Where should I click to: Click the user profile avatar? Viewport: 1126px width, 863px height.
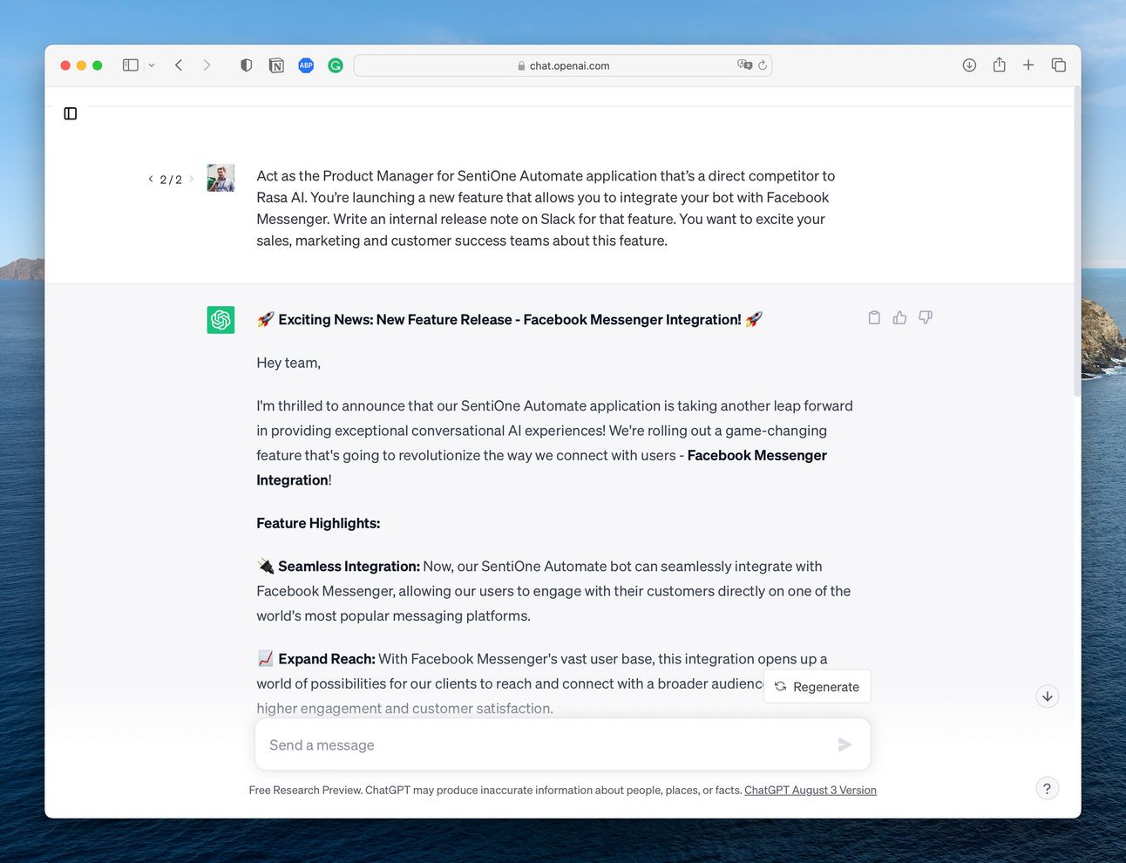pyautogui.click(x=220, y=178)
